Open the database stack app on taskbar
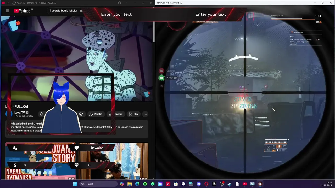The width and height of the screenshot is (335, 188). [214, 184]
